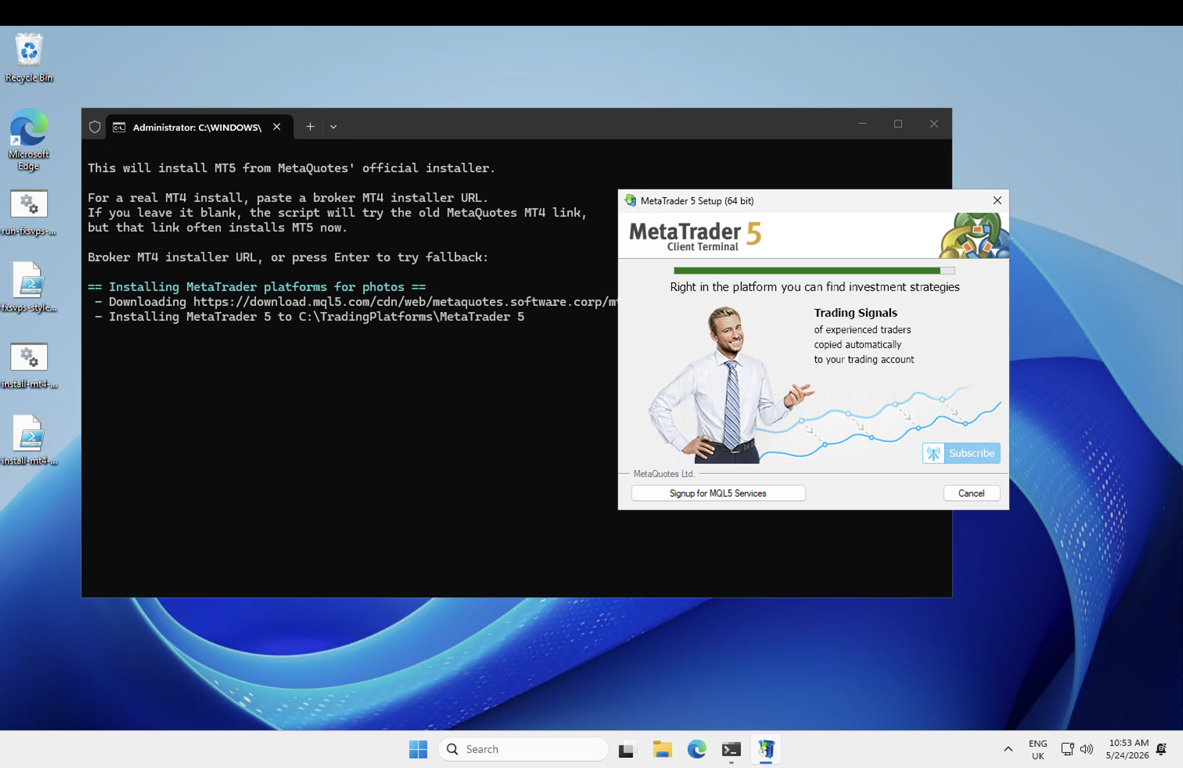This screenshot has width=1183, height=768.
Task: Click the taskbar Search box
Action: point(523,749)
